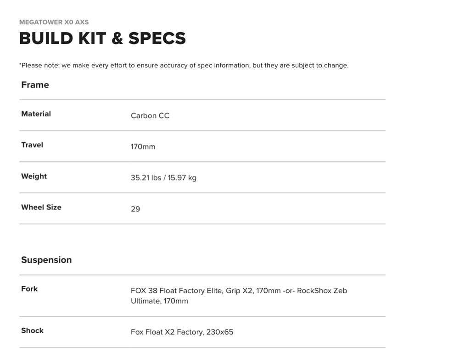
Task: Click the 15.97 kg weight figure
Action: pyautogui.click(x=182, y=178)
